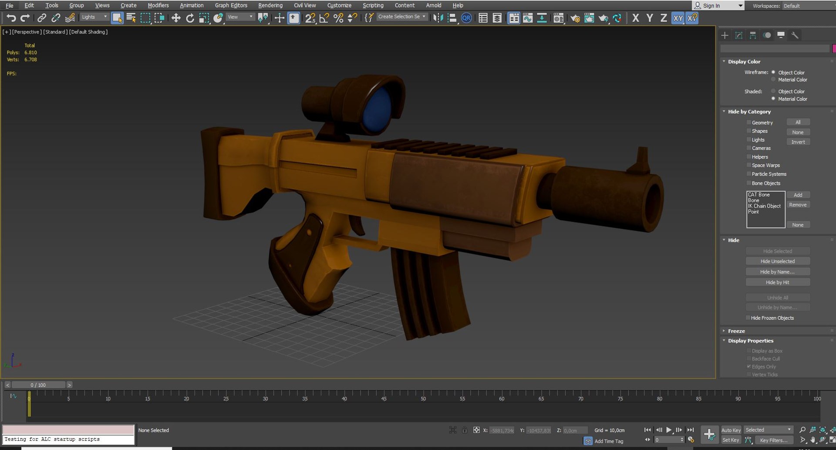Screen dimensions: 836x450
Task: Open the Sign In dropdown
Action: click(718, 6)
